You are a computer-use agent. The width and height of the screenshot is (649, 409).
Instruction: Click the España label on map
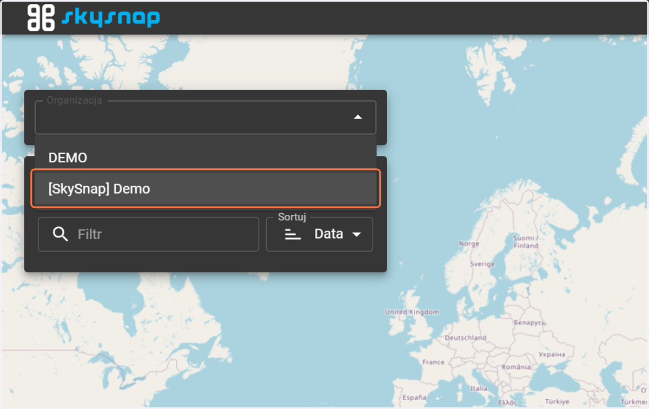pos(414,397)
